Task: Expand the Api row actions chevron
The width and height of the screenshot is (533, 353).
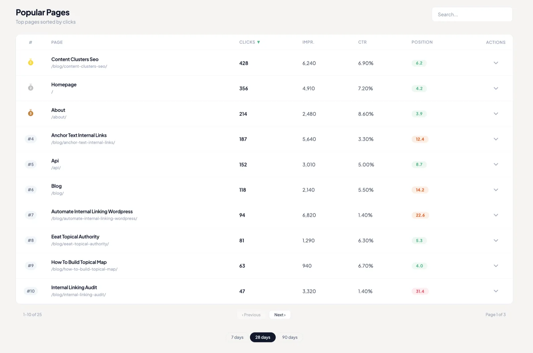Action: pos(496,164)
